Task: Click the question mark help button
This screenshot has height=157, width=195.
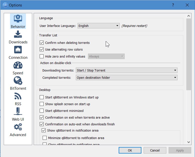Action: point(173,5)
